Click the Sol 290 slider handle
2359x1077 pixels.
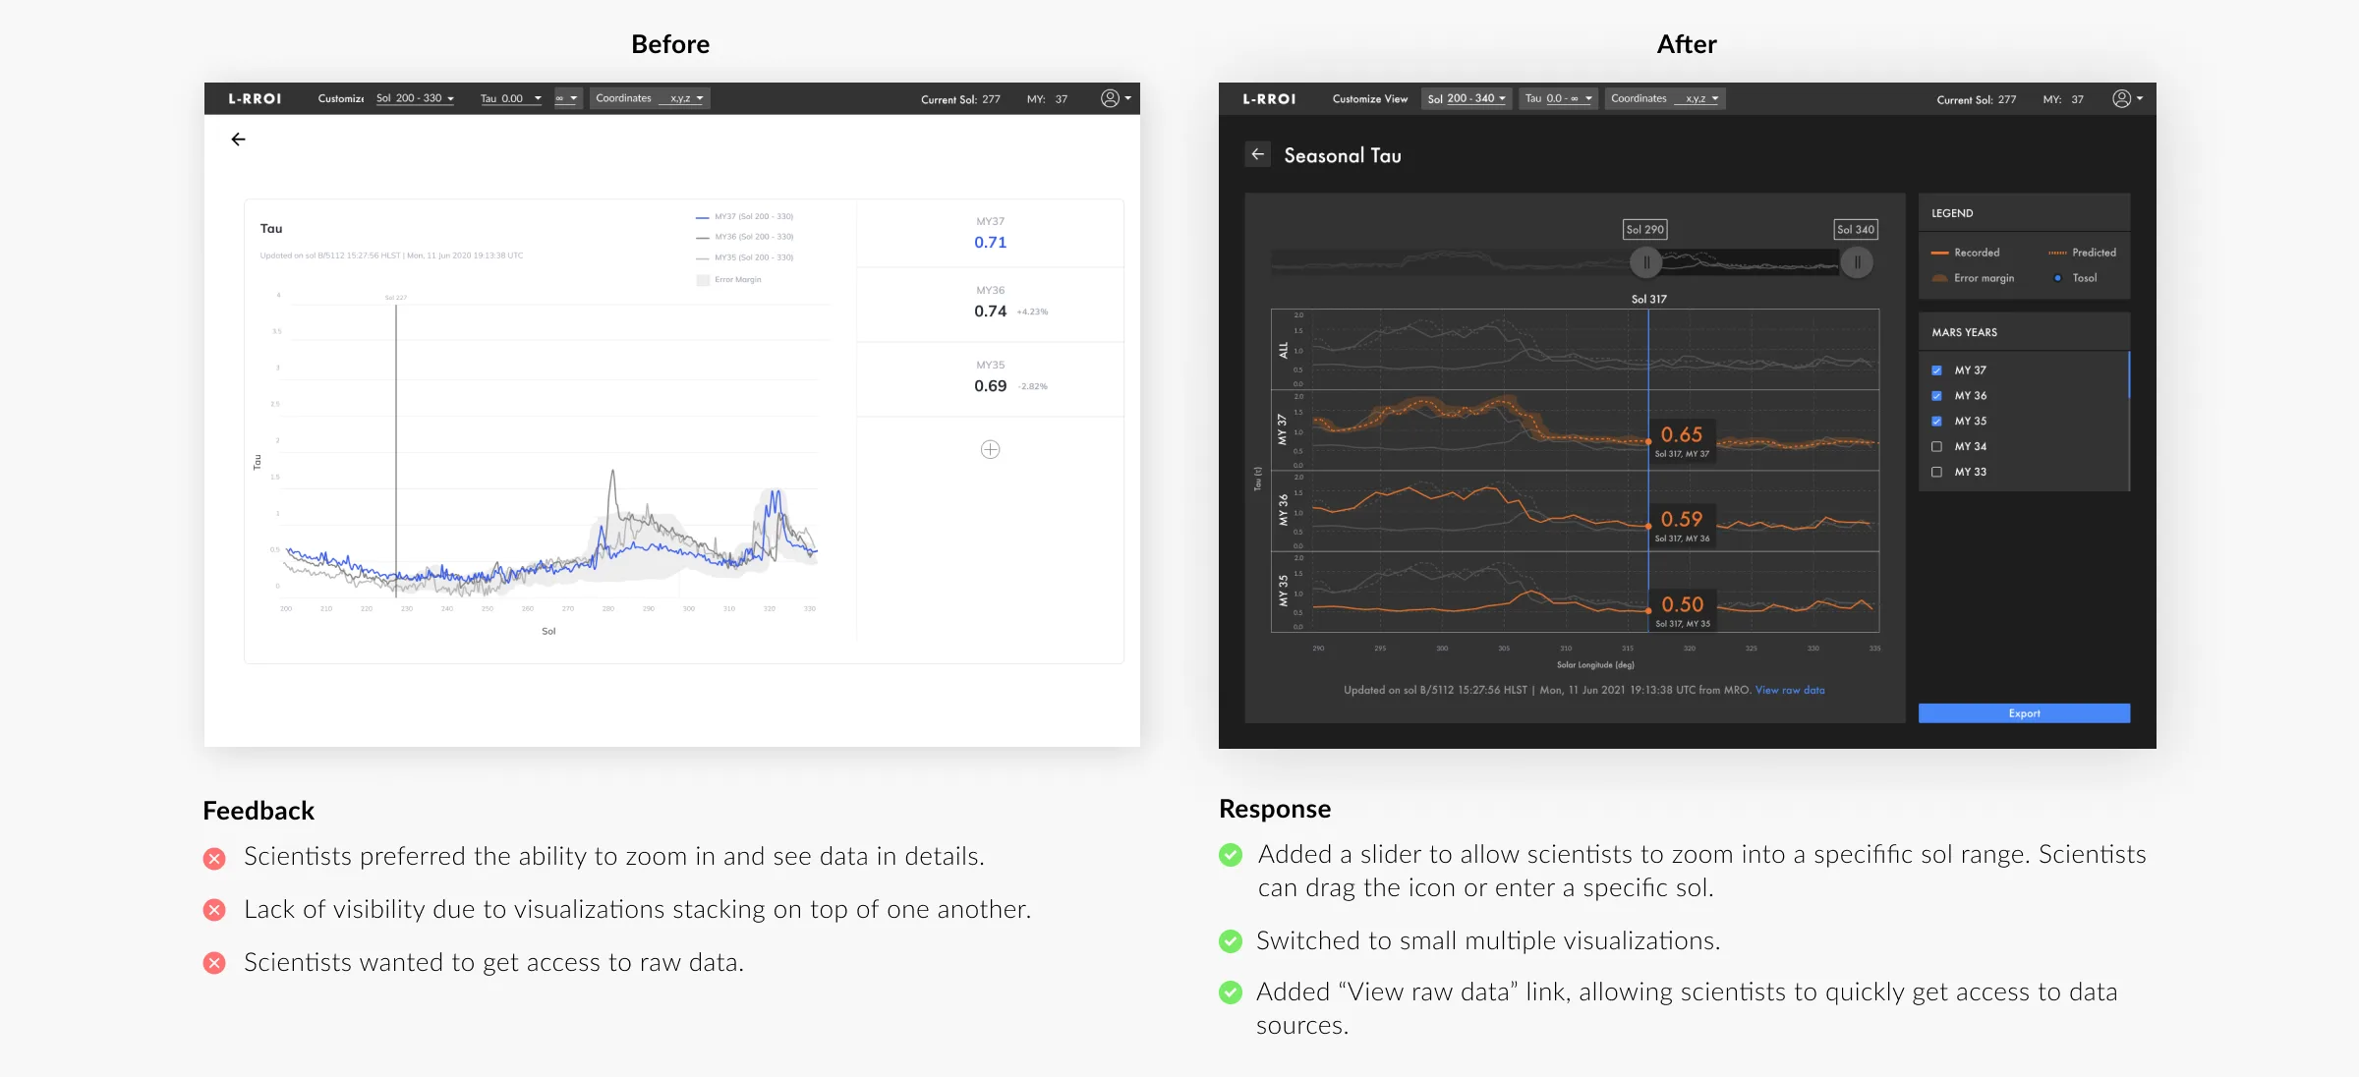1645,262
